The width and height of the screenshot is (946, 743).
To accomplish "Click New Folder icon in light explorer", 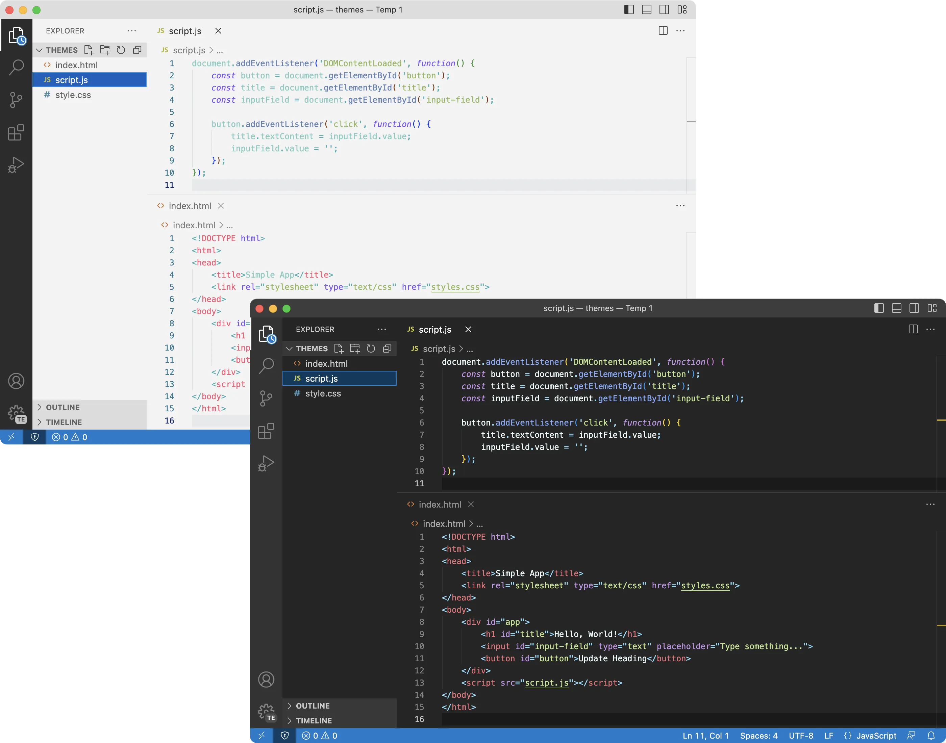I will click(105, 50).
